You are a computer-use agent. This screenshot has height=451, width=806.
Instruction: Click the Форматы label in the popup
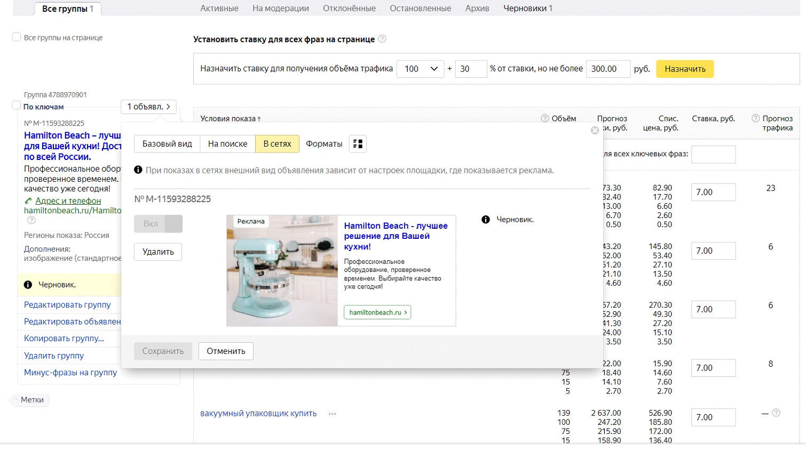click(x=324, y=144)
